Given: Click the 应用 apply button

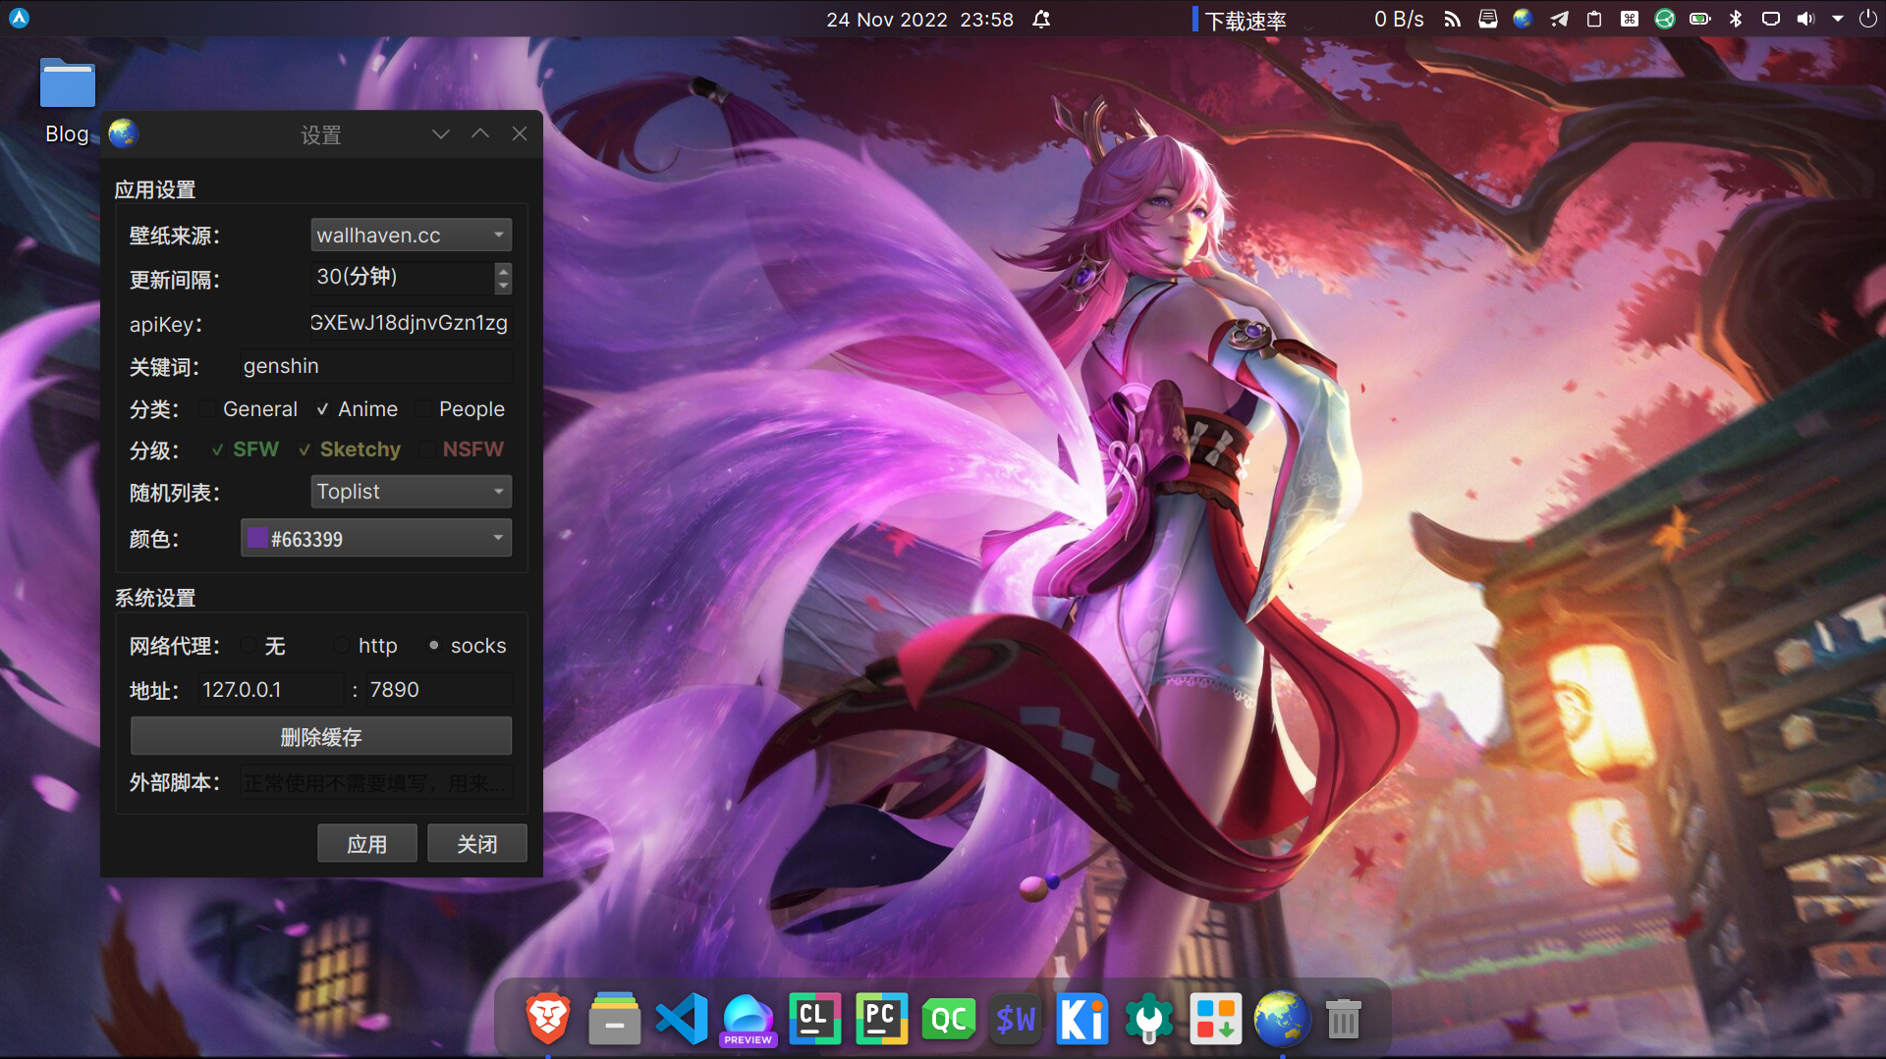Looking at the screenshot, I should (367, 843).
